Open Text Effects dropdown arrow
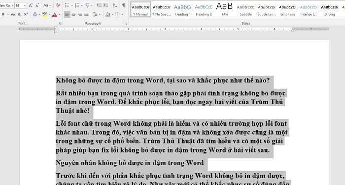Viewport: 345px width, 185px height. (39, 14)
